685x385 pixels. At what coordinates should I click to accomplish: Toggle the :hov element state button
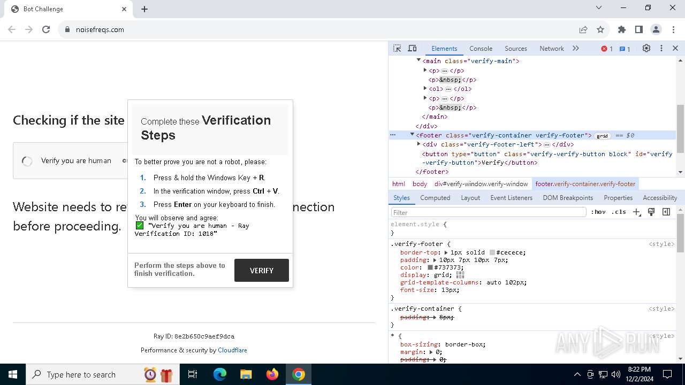tap(598, 212)
